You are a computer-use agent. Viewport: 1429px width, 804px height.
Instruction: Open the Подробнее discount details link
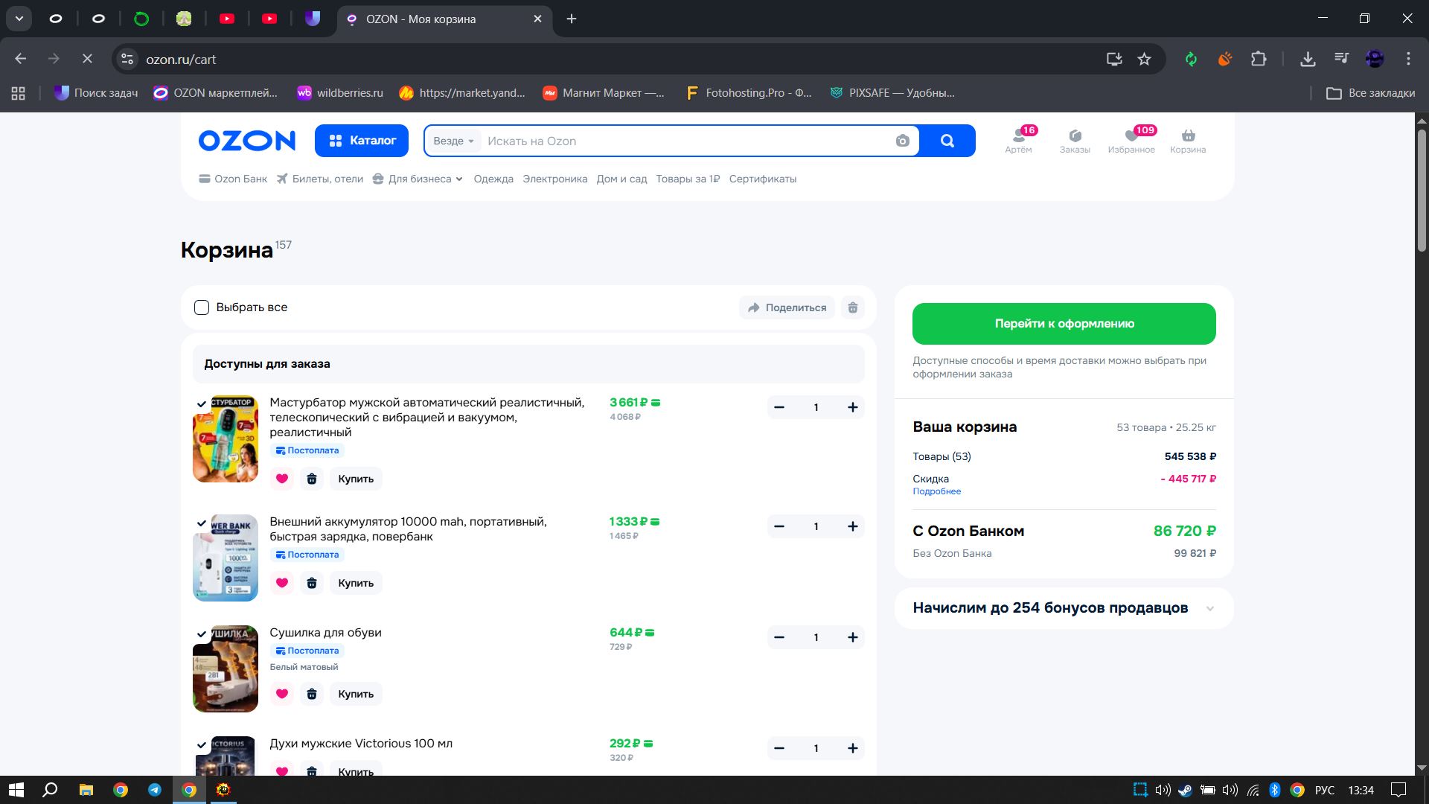coord(936,491)
